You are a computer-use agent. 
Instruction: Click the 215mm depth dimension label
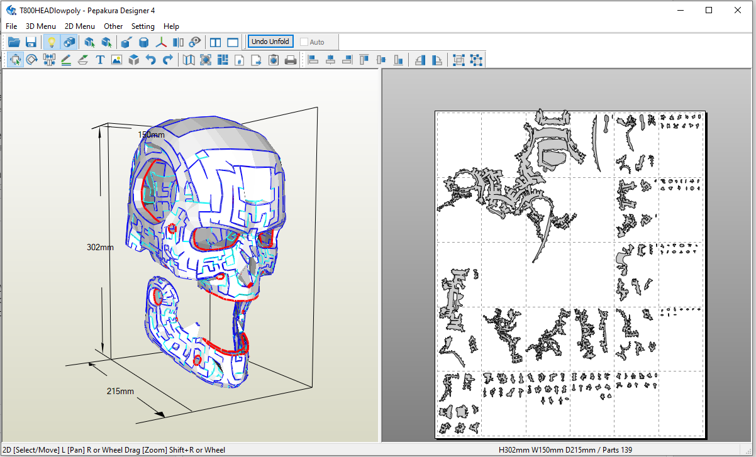pos(120,391)
